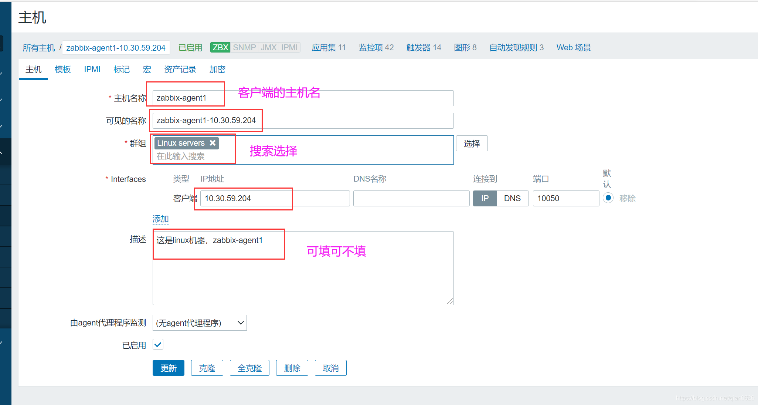Screen dimensions: 758x405
Task: Focus the 可见的名称 visible name field
Action: tap(303, 121)
